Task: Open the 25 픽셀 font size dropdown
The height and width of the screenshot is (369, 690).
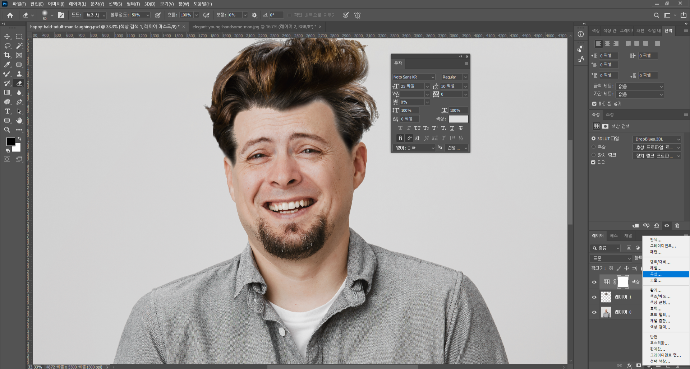Action: click(427, 87)
